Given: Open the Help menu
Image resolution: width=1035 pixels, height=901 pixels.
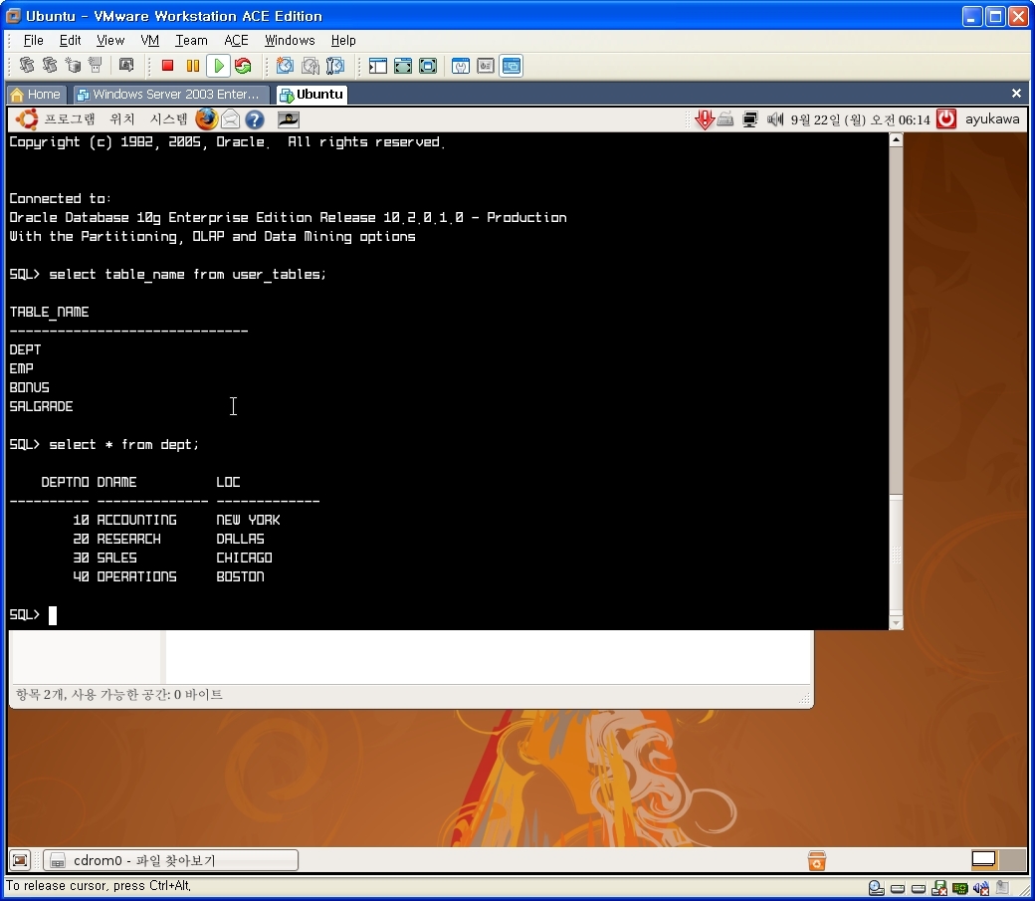Looking at the screenshot, I should 343,40.
